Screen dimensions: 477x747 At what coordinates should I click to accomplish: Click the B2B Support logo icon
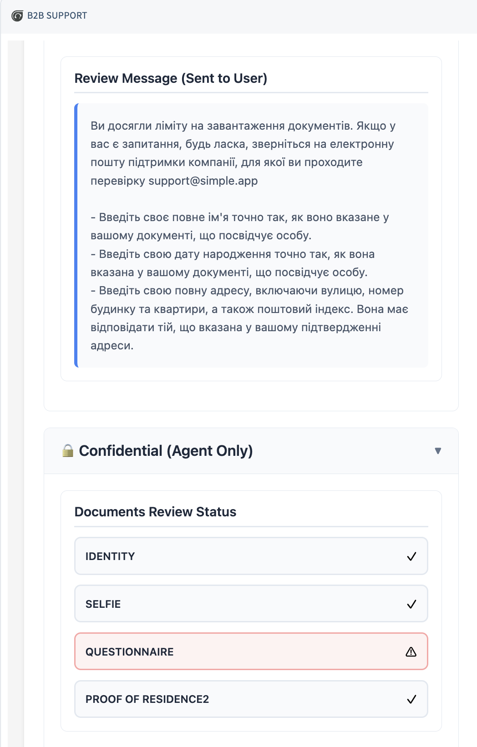[x=17, y=16]
